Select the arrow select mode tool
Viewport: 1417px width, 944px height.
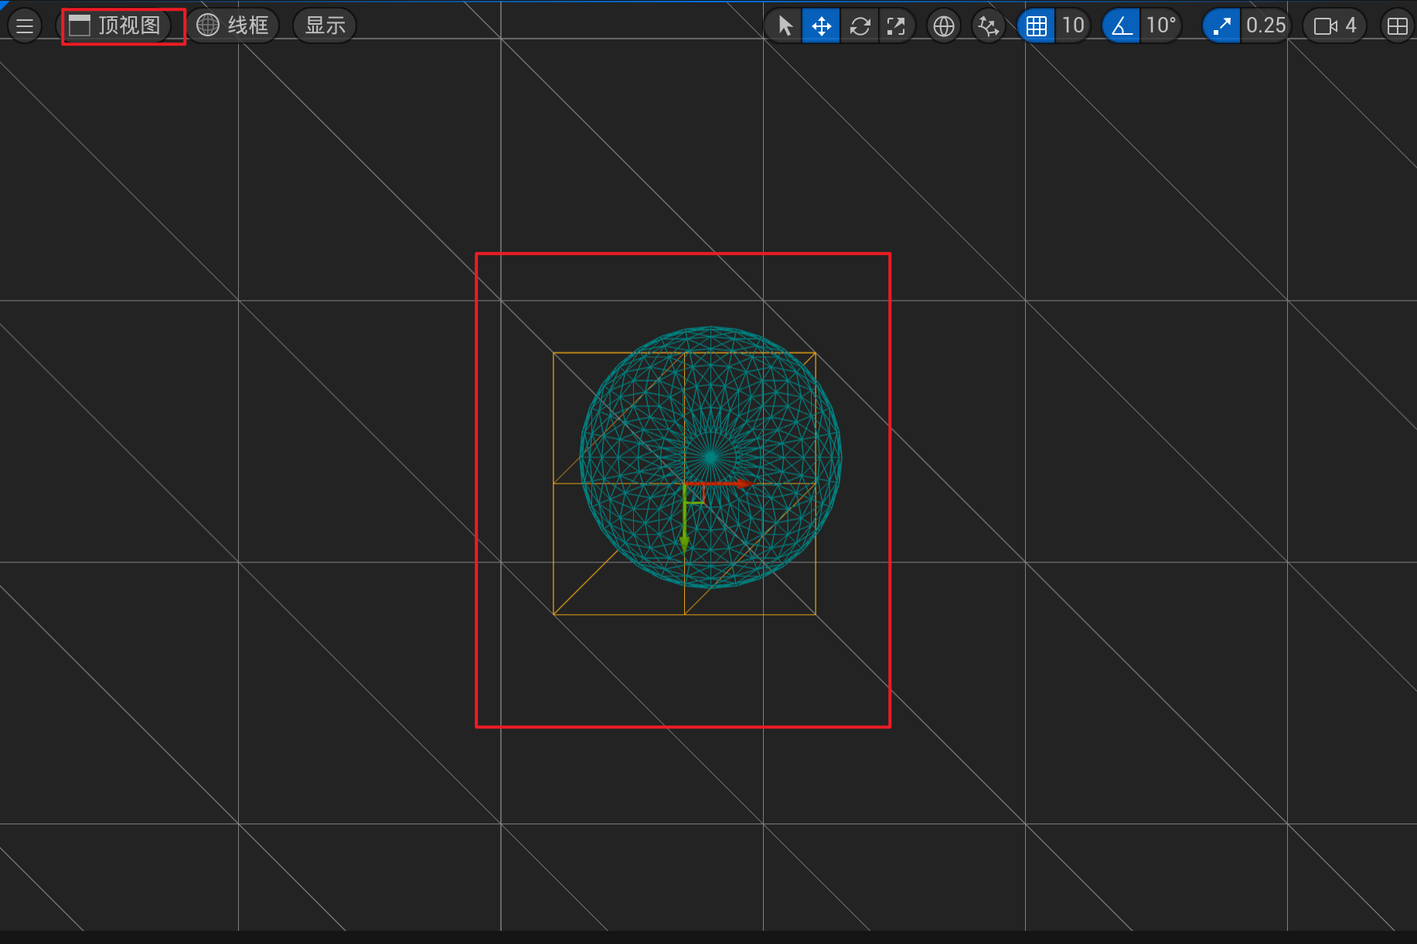point(785,25)
